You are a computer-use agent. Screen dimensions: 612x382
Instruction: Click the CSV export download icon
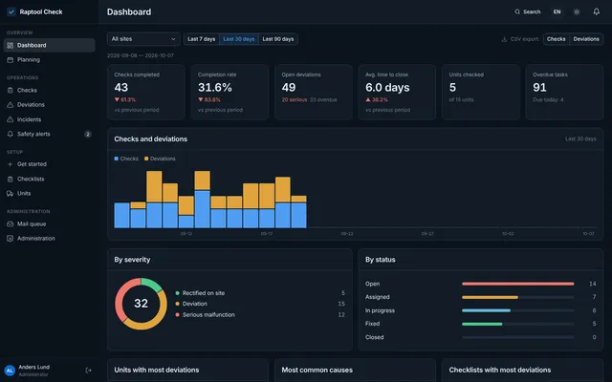click(504, 39)
